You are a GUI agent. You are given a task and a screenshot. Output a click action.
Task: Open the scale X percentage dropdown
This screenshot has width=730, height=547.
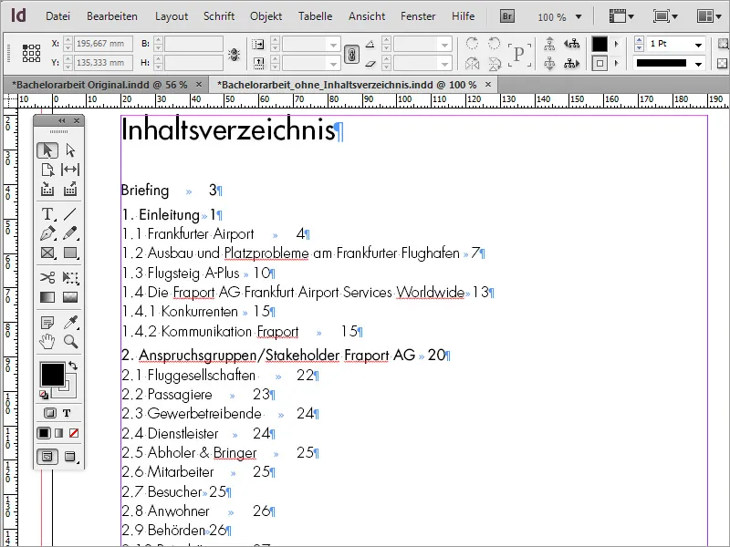tap(333, 45)
